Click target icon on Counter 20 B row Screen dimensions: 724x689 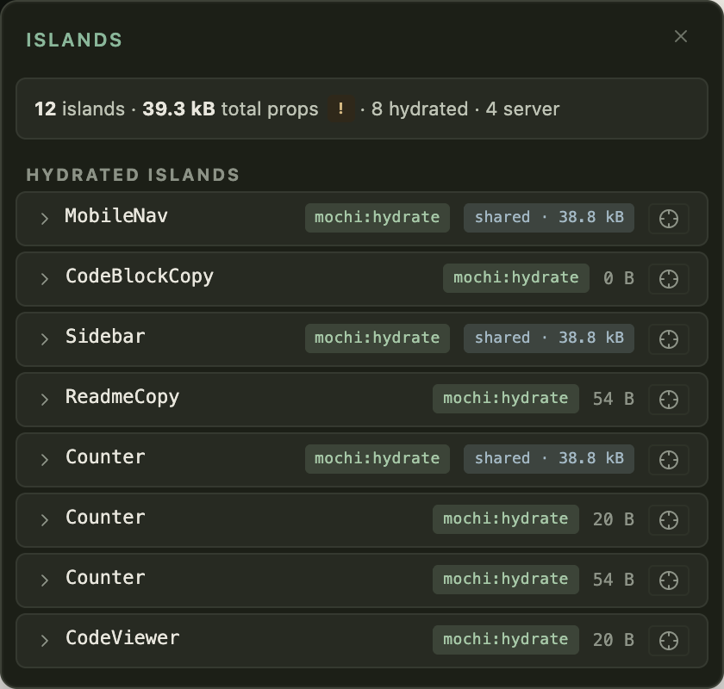pyautogui.click(x=669, y=520)
